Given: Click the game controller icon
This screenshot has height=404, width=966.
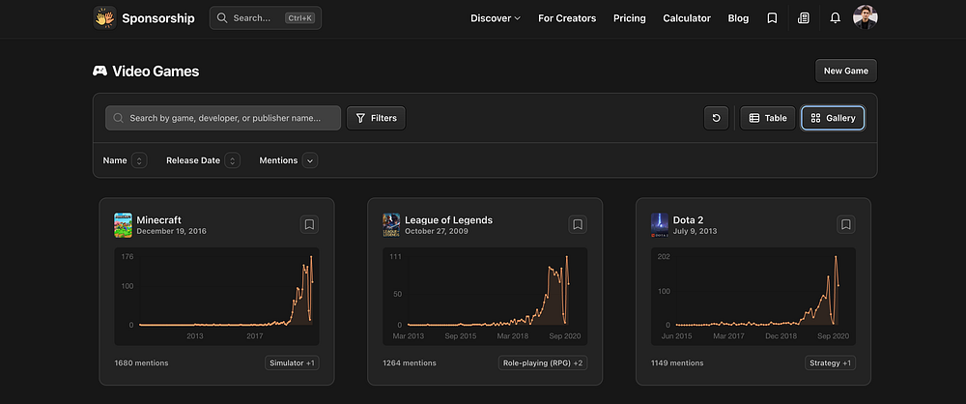Looking at the screenshot, I should [99, 71].
